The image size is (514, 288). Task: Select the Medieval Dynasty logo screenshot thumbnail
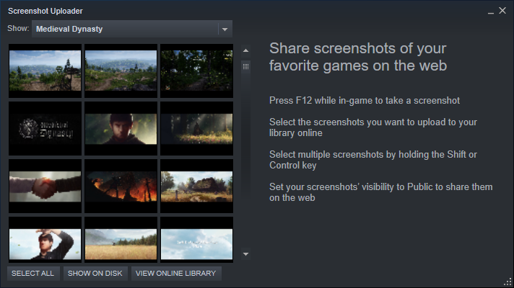click(x=45, y=128)
